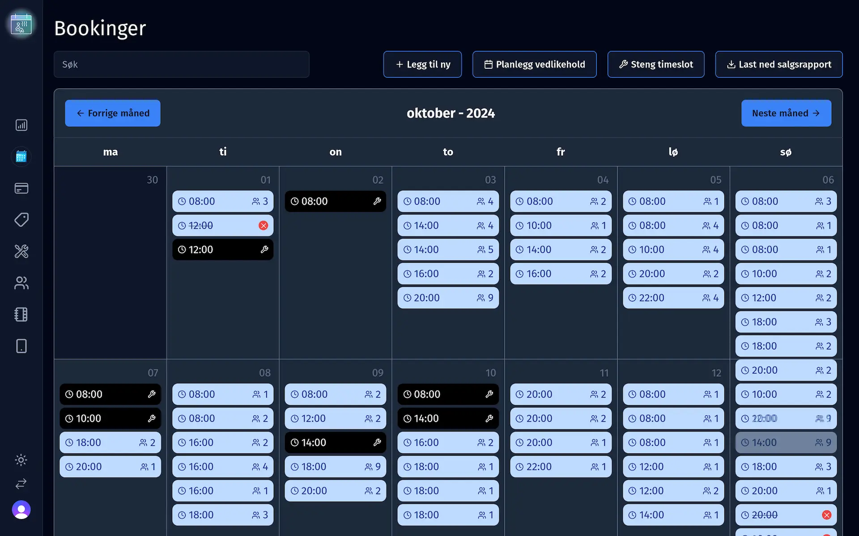This screenshot has height=536, width=859.
Task: Click the calendar/bookings icon in sidebar
Action: pyautogui.click(x=21, y=156)
